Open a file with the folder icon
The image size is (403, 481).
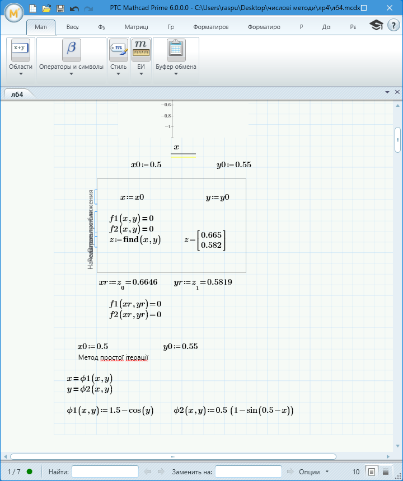46,8
